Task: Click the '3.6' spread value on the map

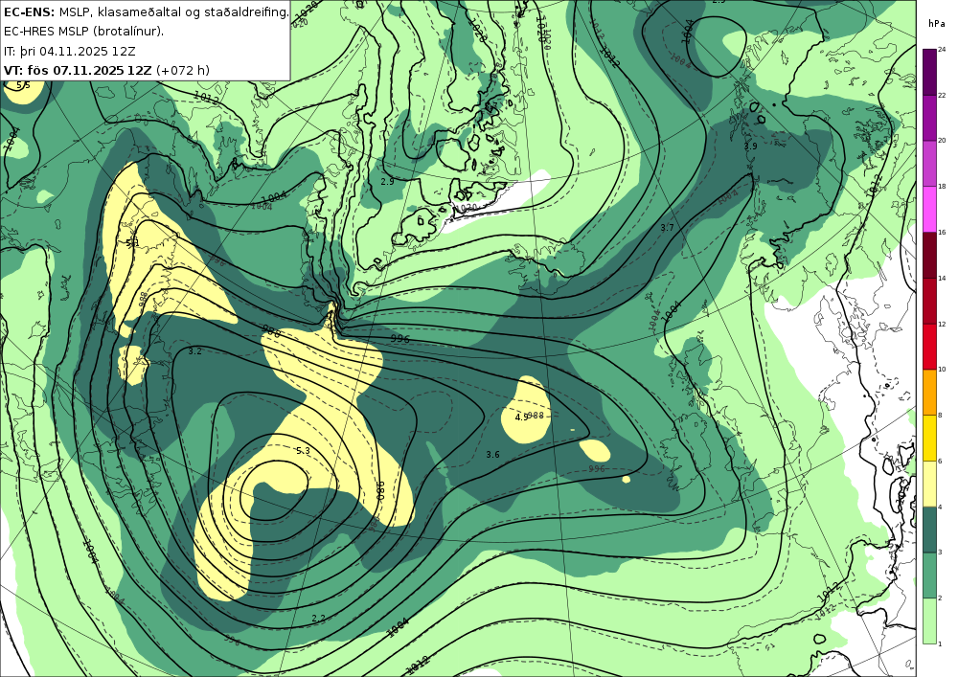Action: pyautogui.click(x=492, y=454)
